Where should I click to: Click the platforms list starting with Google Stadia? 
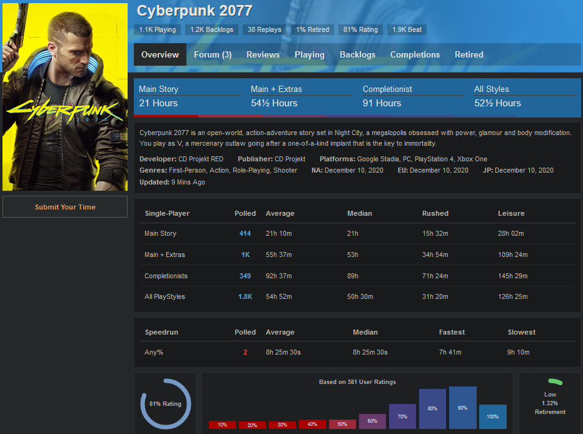(422, 159)
